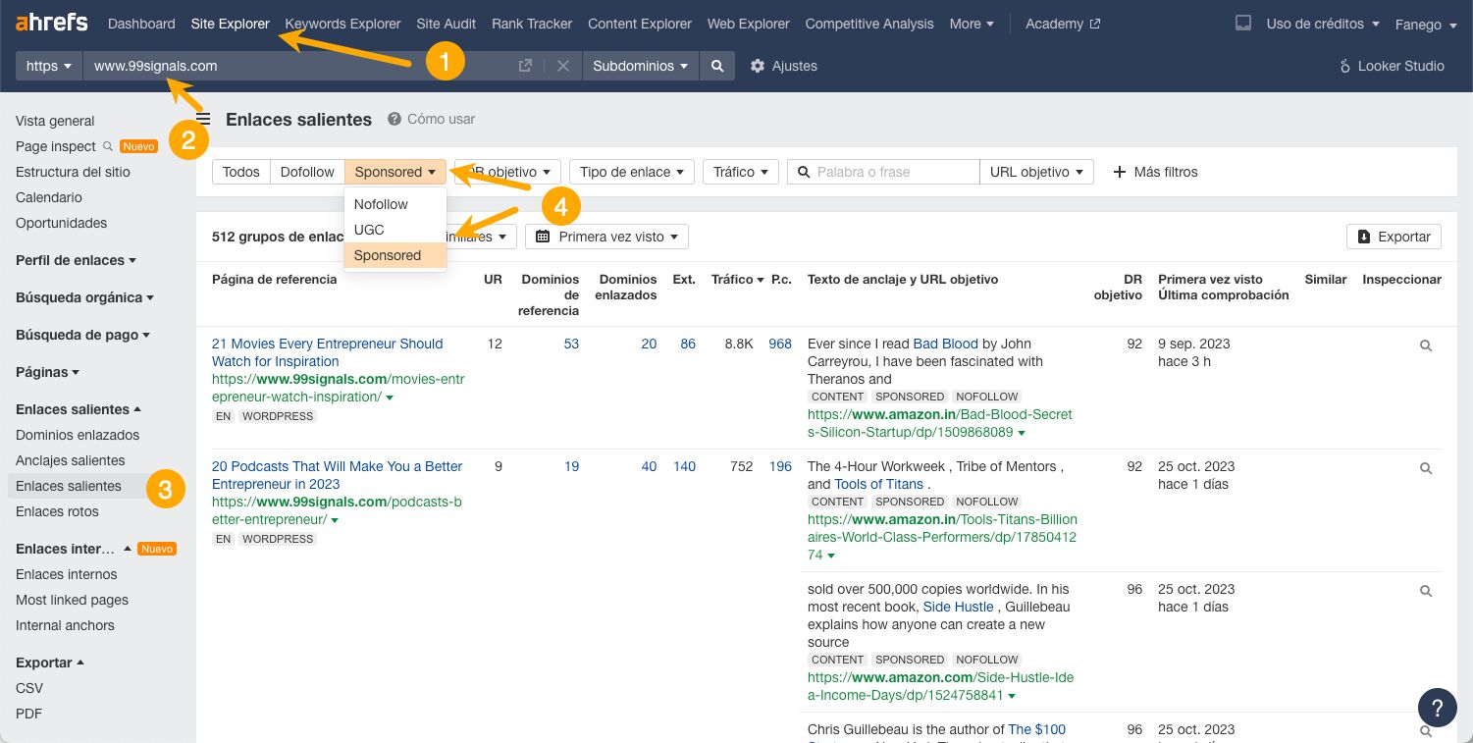Open the Primera vez visto date dropdown
Screen dimensions: 1473x743
point(605,237)
